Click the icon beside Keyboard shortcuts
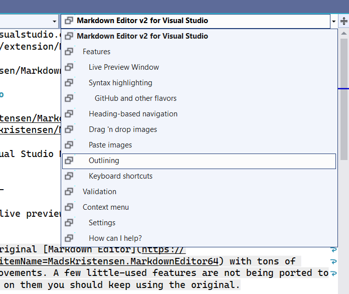Screen dimensions: 349x294 click(x=69, y=176)
